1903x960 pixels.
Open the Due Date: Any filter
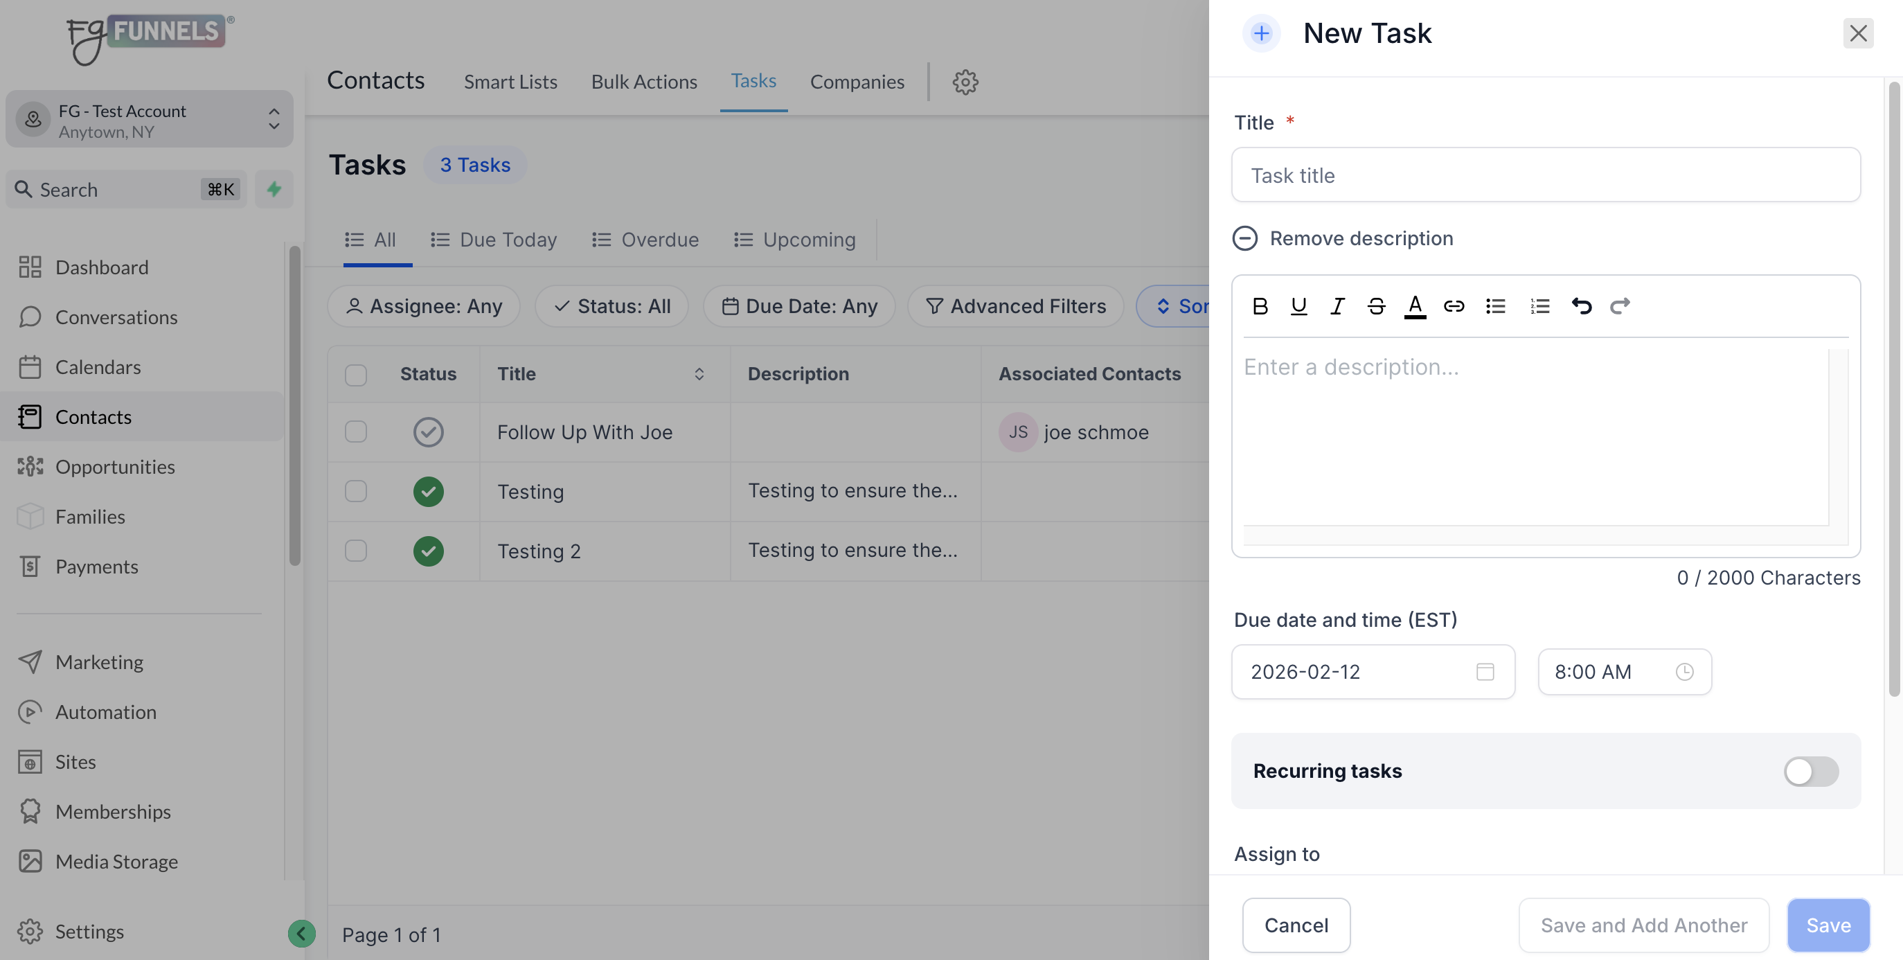click(799, 306)
